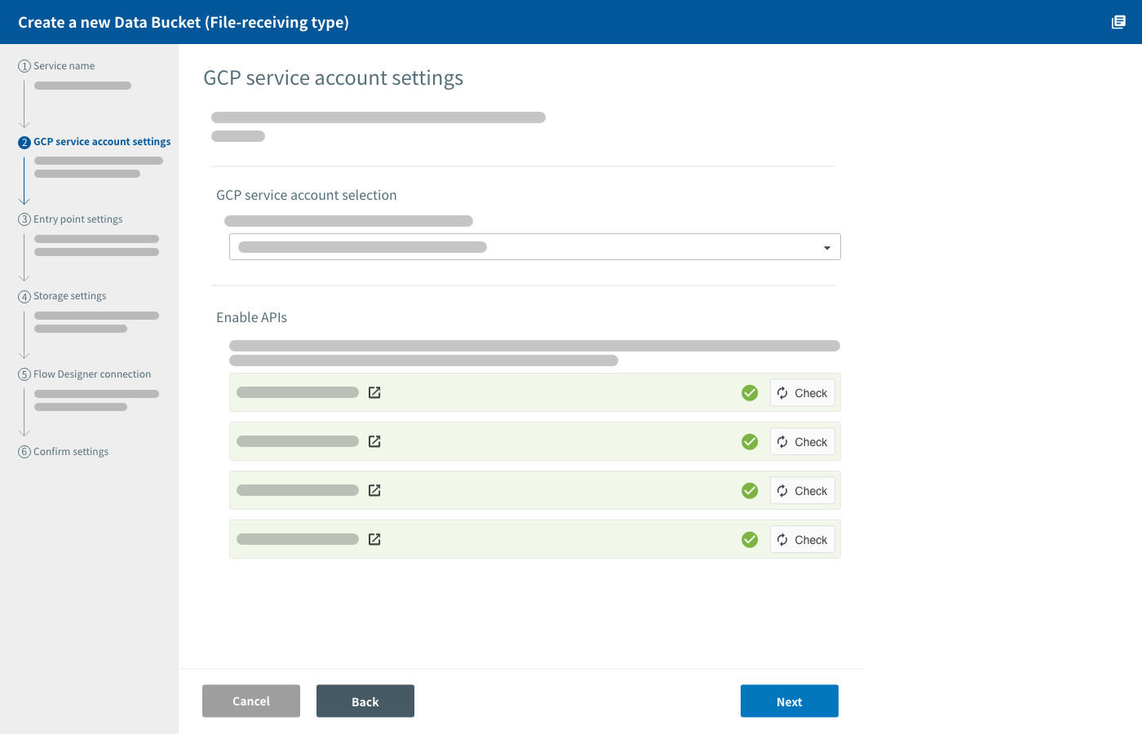
Task: Open the GCP service account dropdown
Action: [x=535, y=247]
